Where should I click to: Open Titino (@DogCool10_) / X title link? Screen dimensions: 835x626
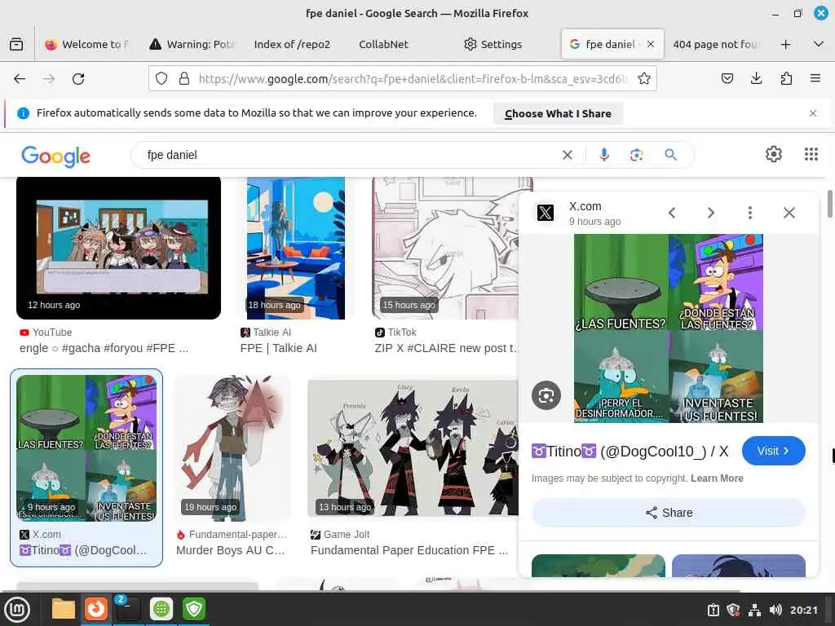point(630,452)
